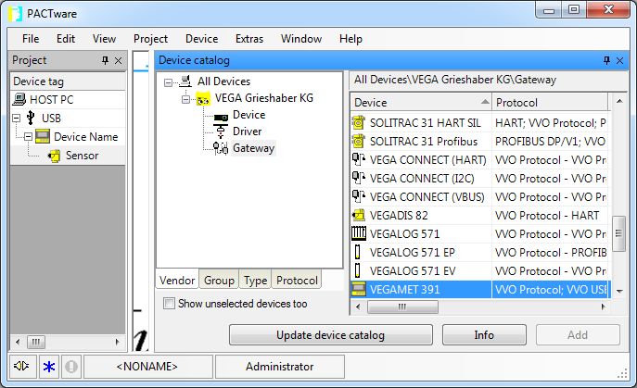The width and height of the screenshot is (637, 388).
Task: Click the VEGADIS 82 device icon
Action: [358, 215]
